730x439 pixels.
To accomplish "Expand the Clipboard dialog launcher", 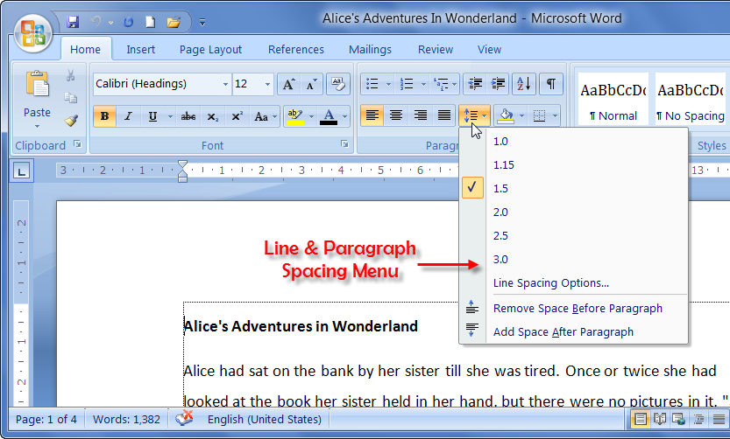I will pyautogui.click(x=78, y=144).
